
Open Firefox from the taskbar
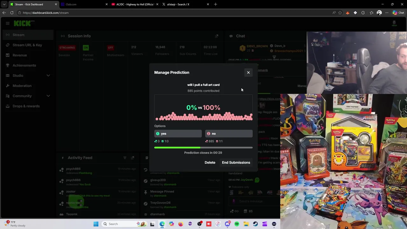181,224
